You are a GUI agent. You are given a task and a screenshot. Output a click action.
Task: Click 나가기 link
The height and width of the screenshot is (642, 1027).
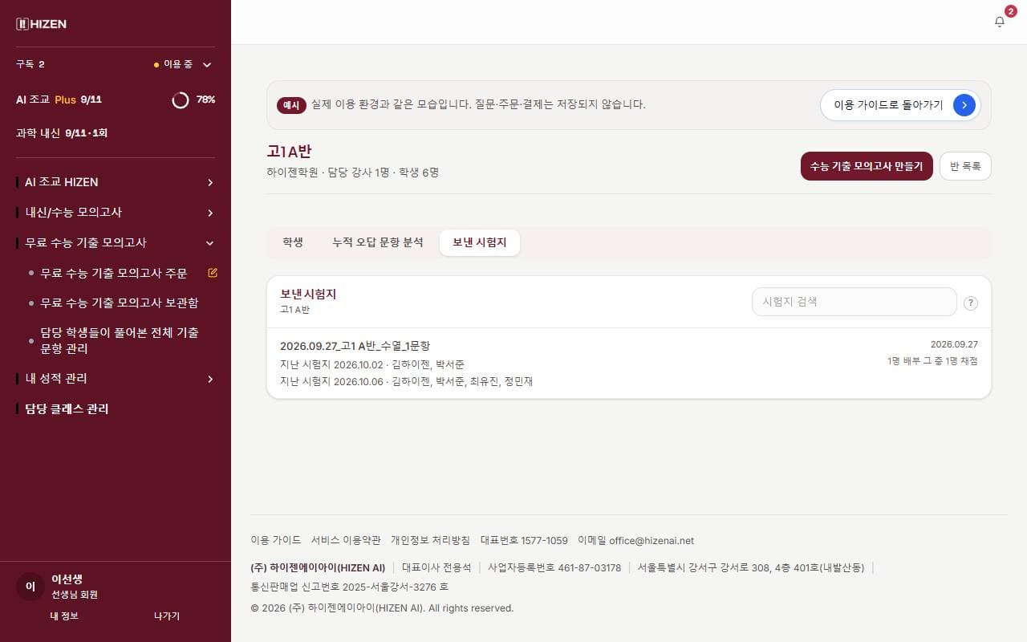click(x=167, y=616)
